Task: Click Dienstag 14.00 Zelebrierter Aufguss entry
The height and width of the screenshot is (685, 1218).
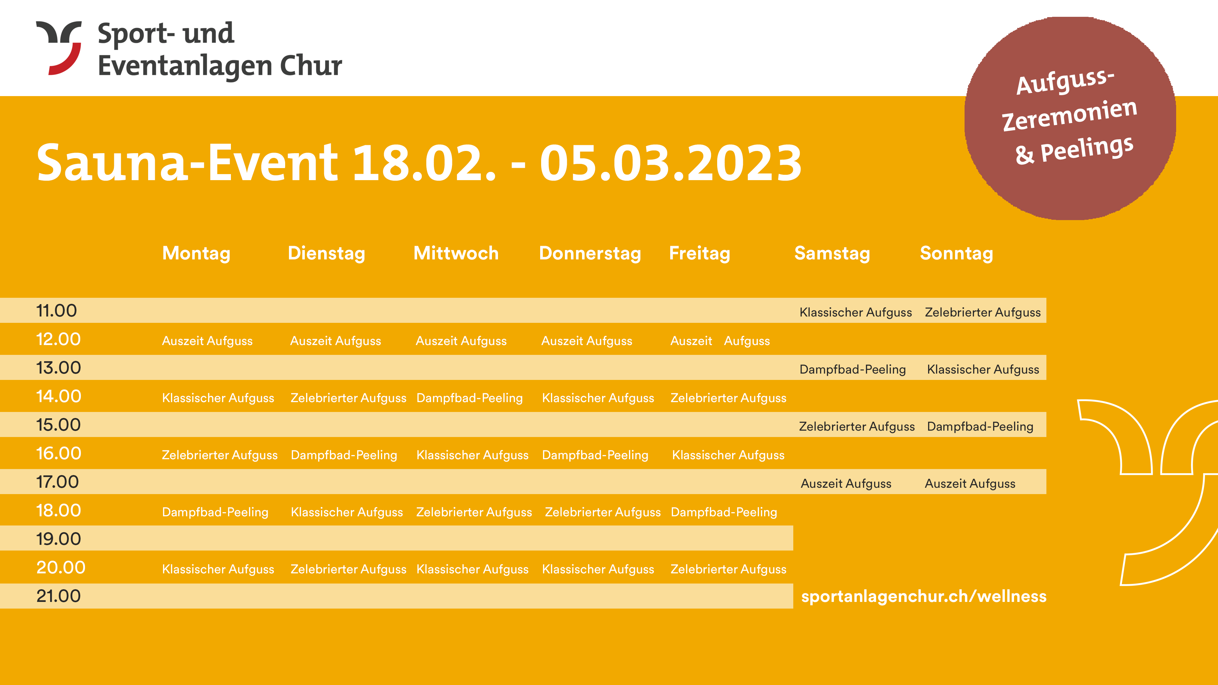Action: [x=349, y=398]
